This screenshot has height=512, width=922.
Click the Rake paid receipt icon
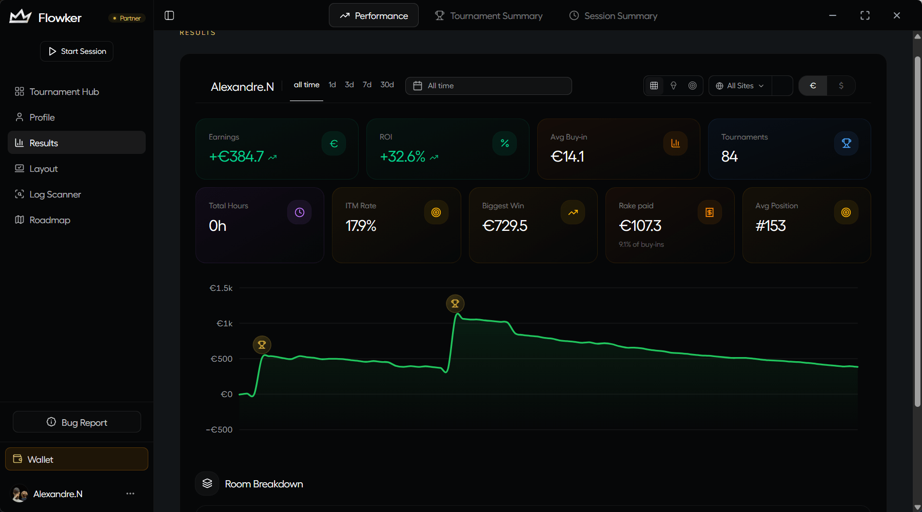710,212
